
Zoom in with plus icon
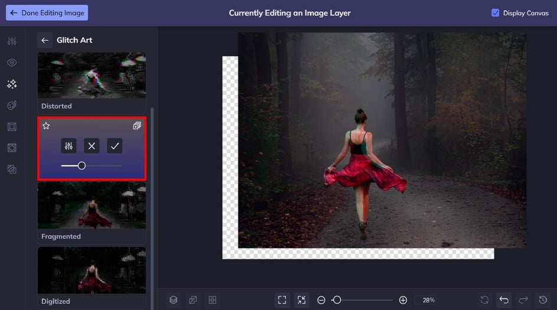tap(403, 300)
